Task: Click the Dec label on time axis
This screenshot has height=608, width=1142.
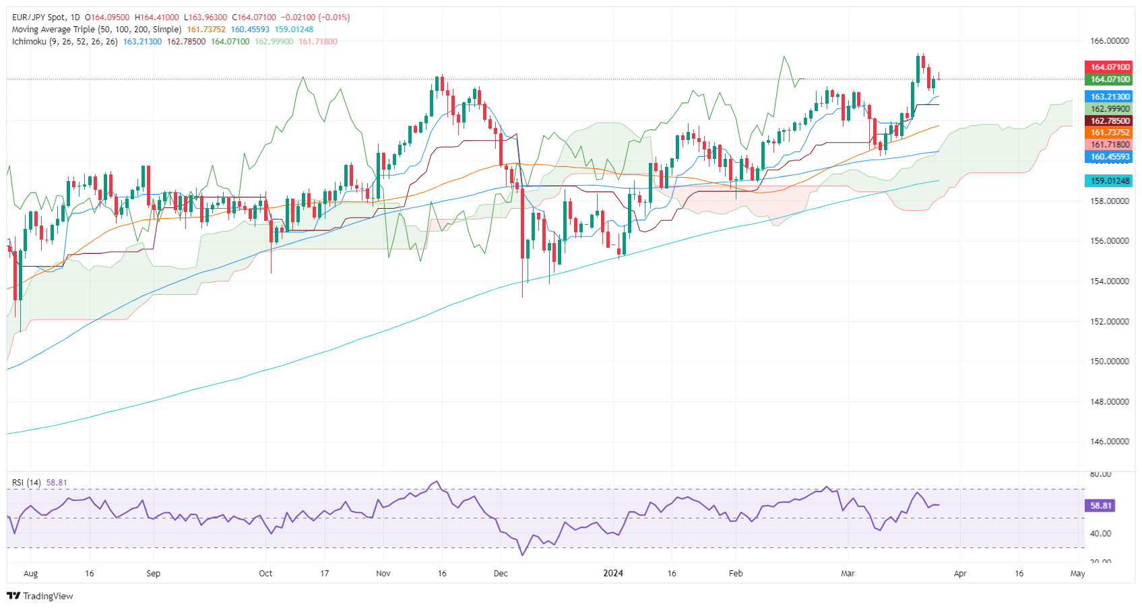Action: pyautogui.click(x=501, y=574)
